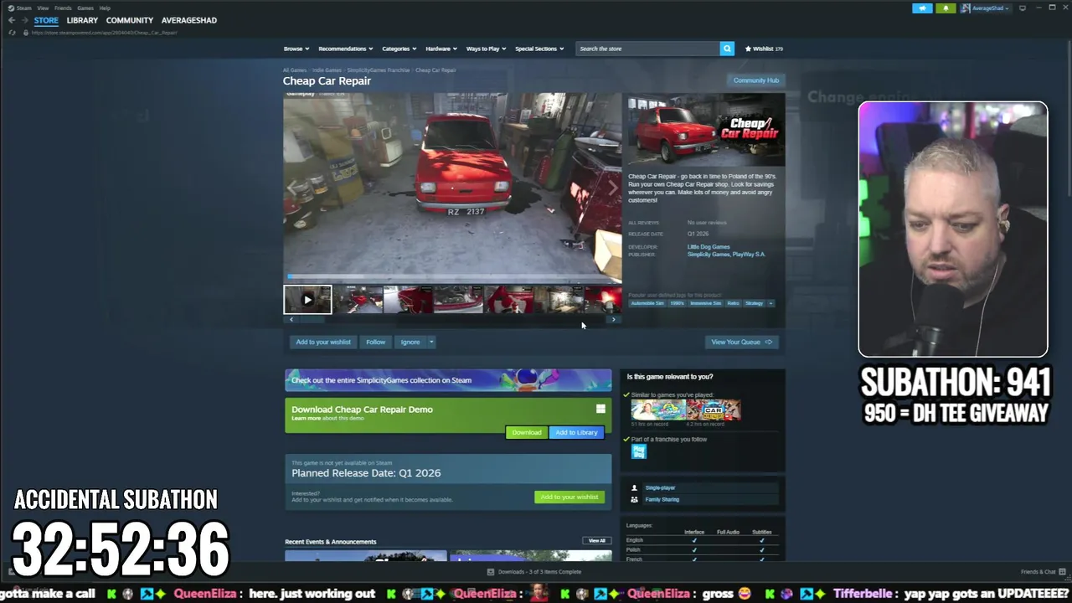
Task: Click the blue Add to Library button
Action: [576, 432]
